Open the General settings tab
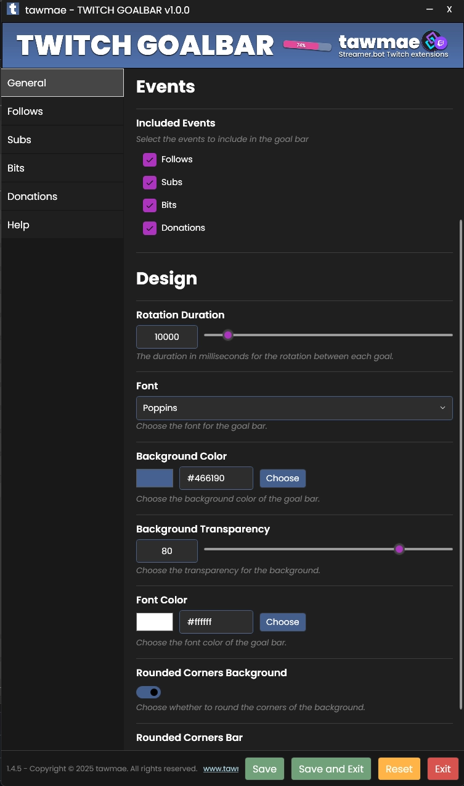Image resolution: width=464 pixels, height=786 pixels. pyautogui.click(x=62, y=83)
